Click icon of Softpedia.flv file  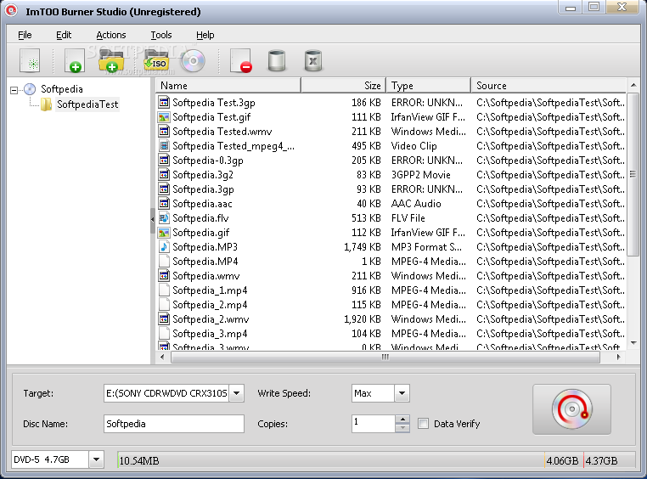(x=164, y=217)
